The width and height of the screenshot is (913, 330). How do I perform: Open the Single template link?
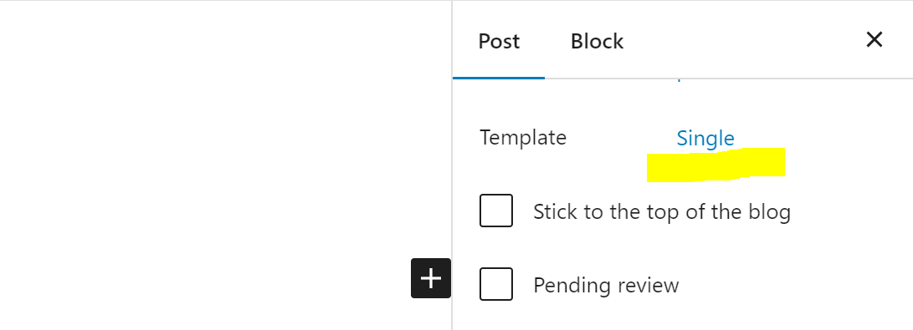tap(705, 139)
